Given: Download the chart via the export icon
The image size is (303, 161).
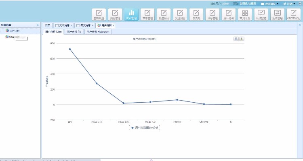Looking at the screenshot, I should pyautogui.click(x=242, y=39).
